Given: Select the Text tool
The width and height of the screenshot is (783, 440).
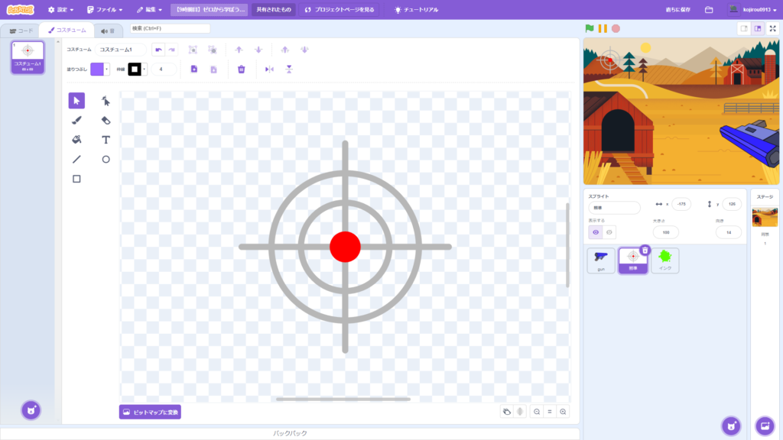Looking at the screenshot, I should [x=106, y=140].
